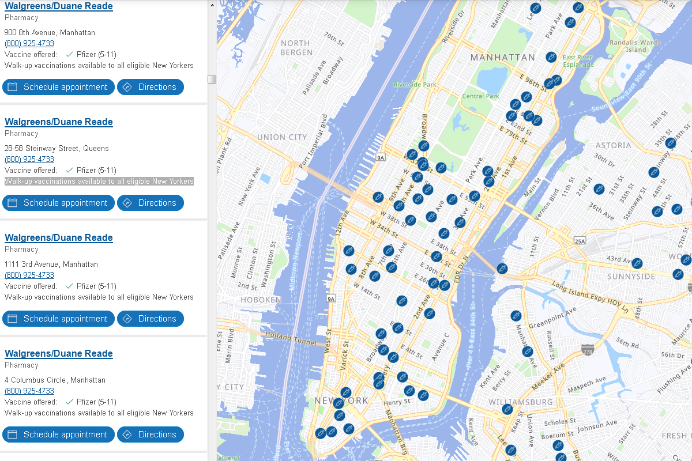Select marker beside Greenpoint Ave label
The image size is (692, 461).
[516, 316]
